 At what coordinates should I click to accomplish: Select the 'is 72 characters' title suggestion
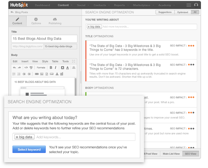pos(141,70)
